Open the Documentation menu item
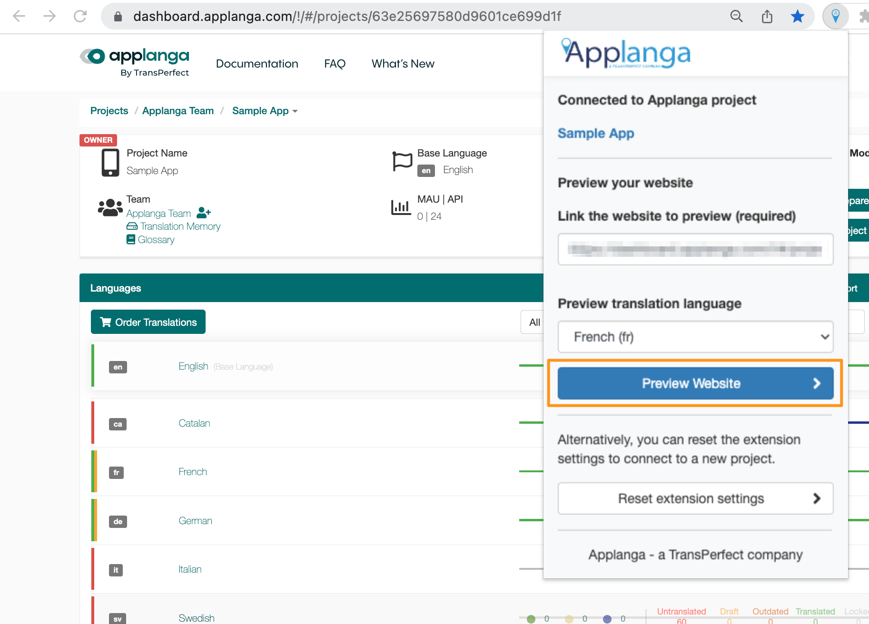Screen dimensions: 869x624 pyautogui.click(x=257, y=64)
